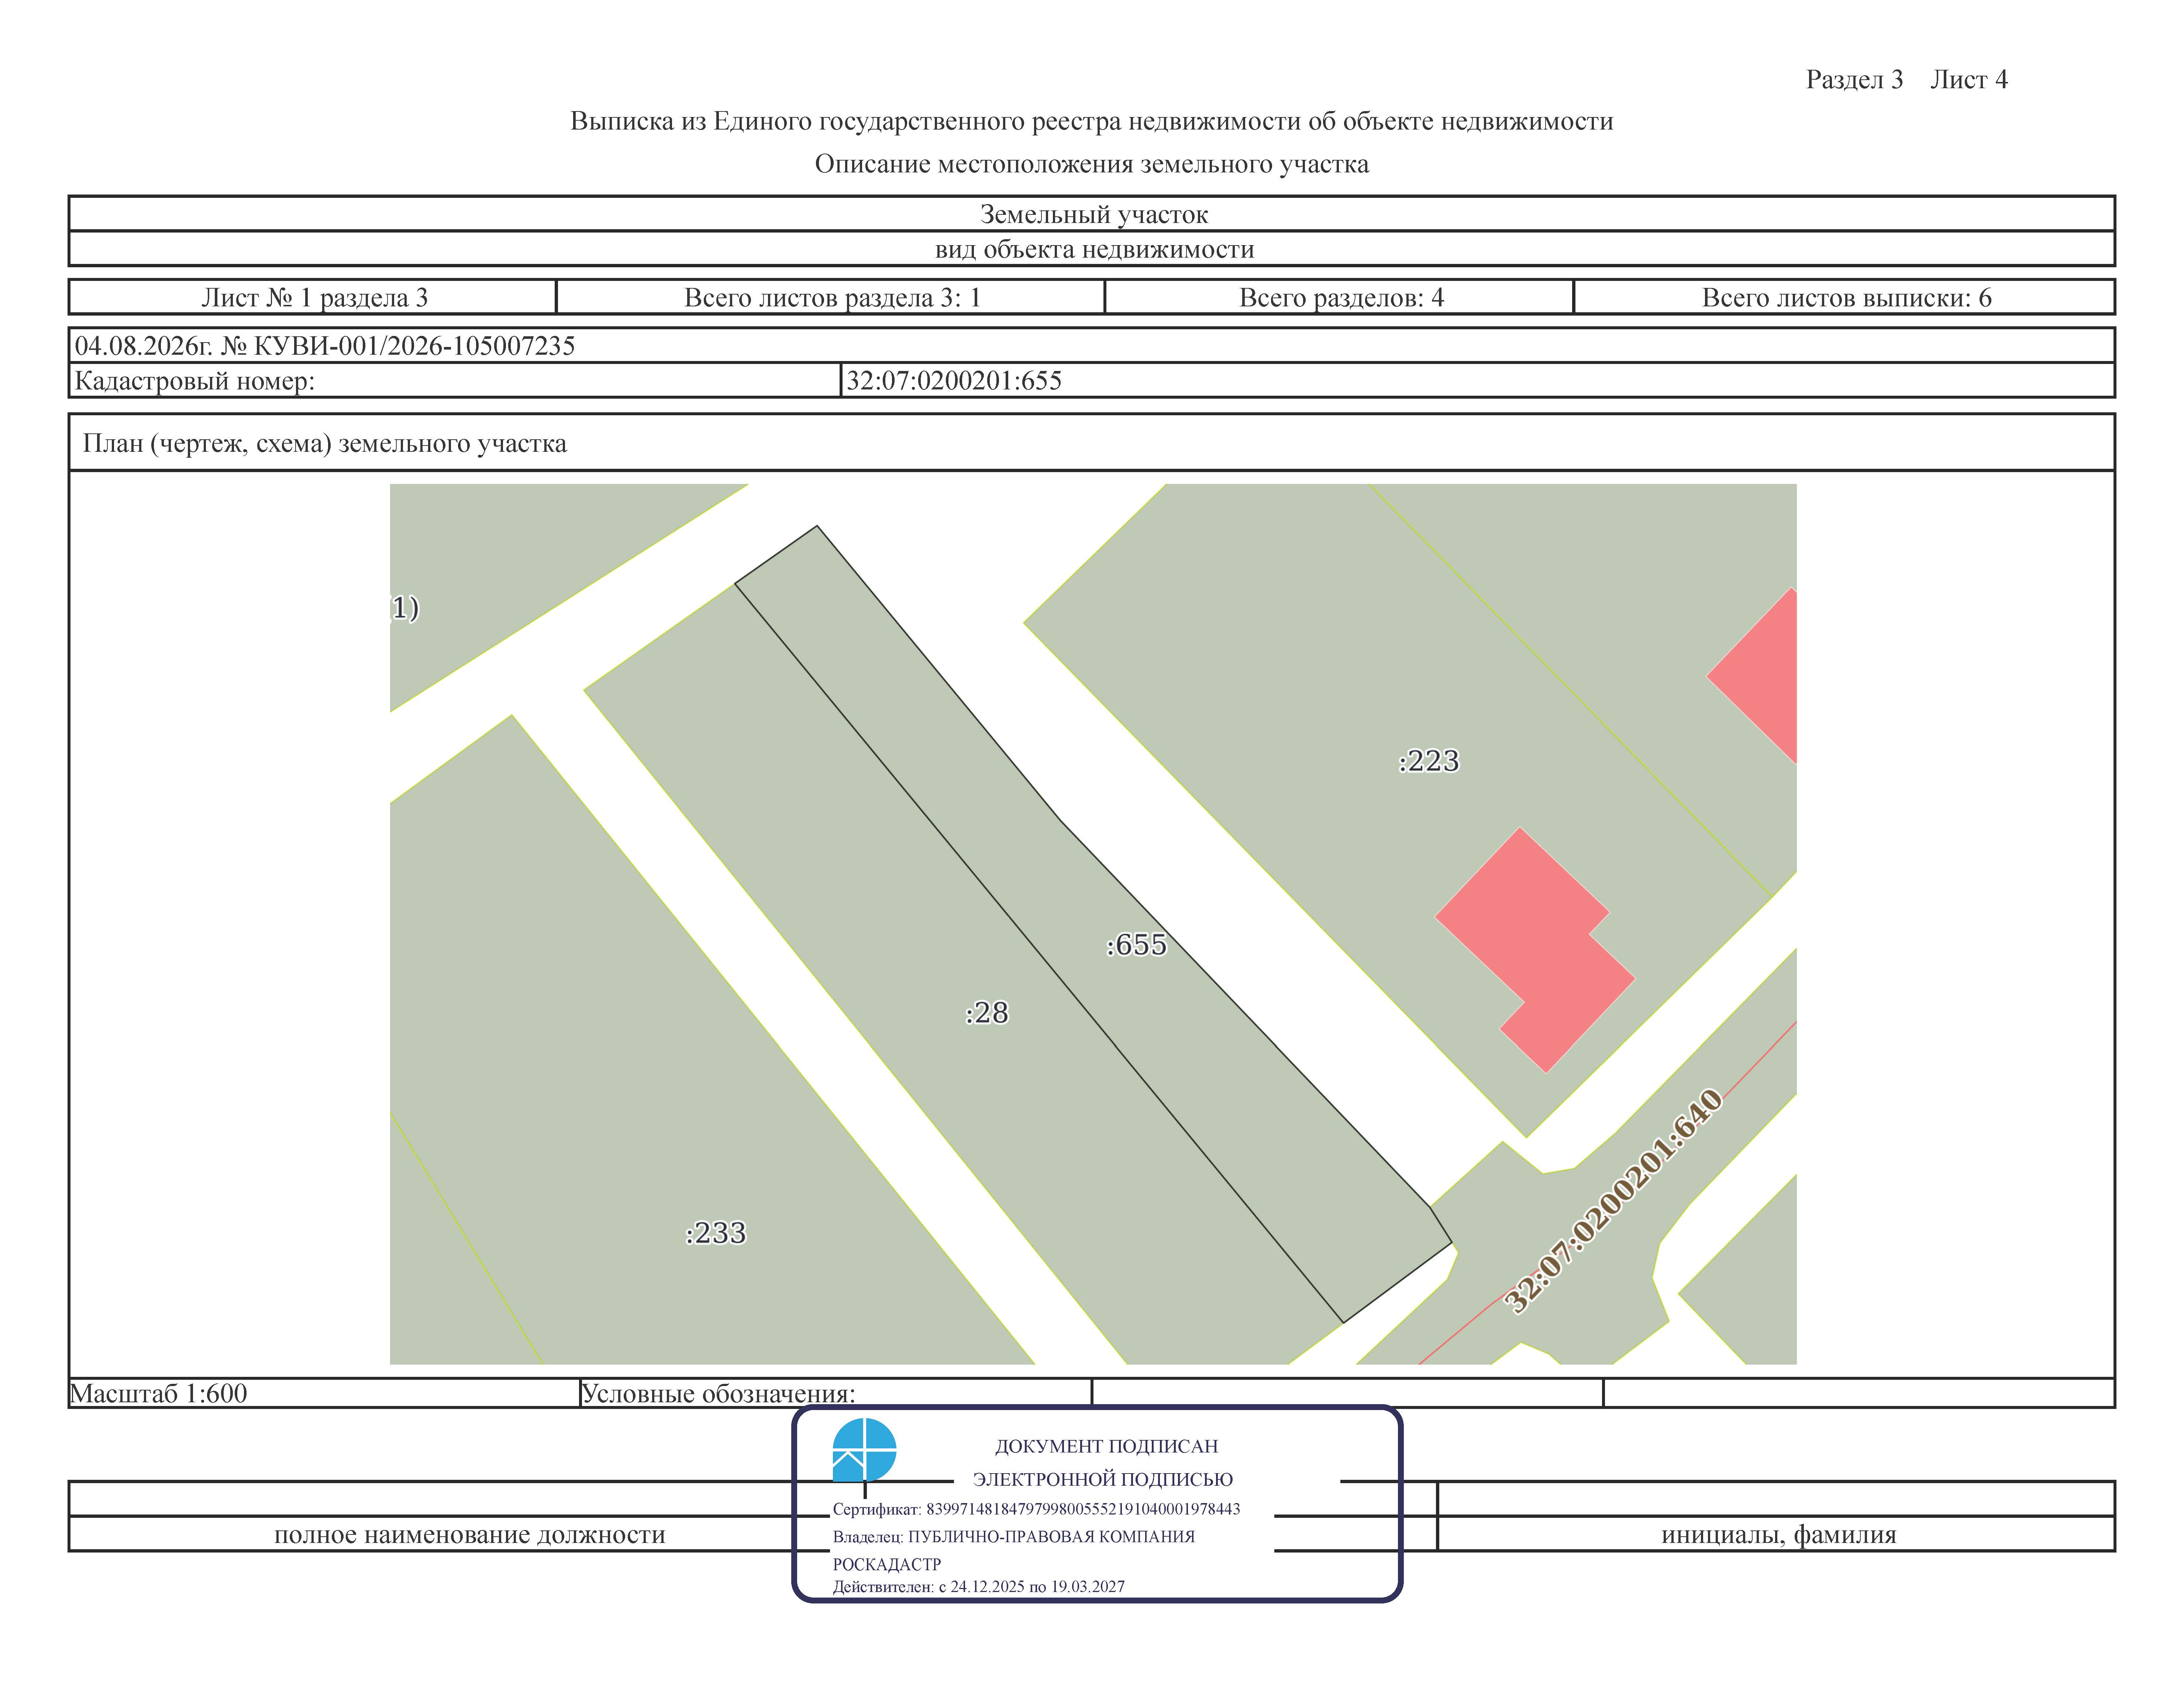Image resolution: width=2184 pixels, height=1688 pixels.
Task: Click the "Кадастровый номер:" label
Action: [195, 381]
